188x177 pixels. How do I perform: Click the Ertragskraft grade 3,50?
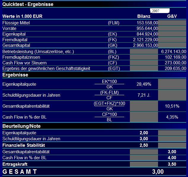pos(172,164)
